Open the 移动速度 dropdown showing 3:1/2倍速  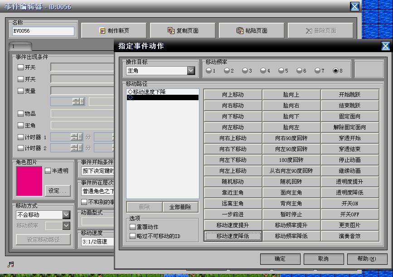click(x=97, y=241)
